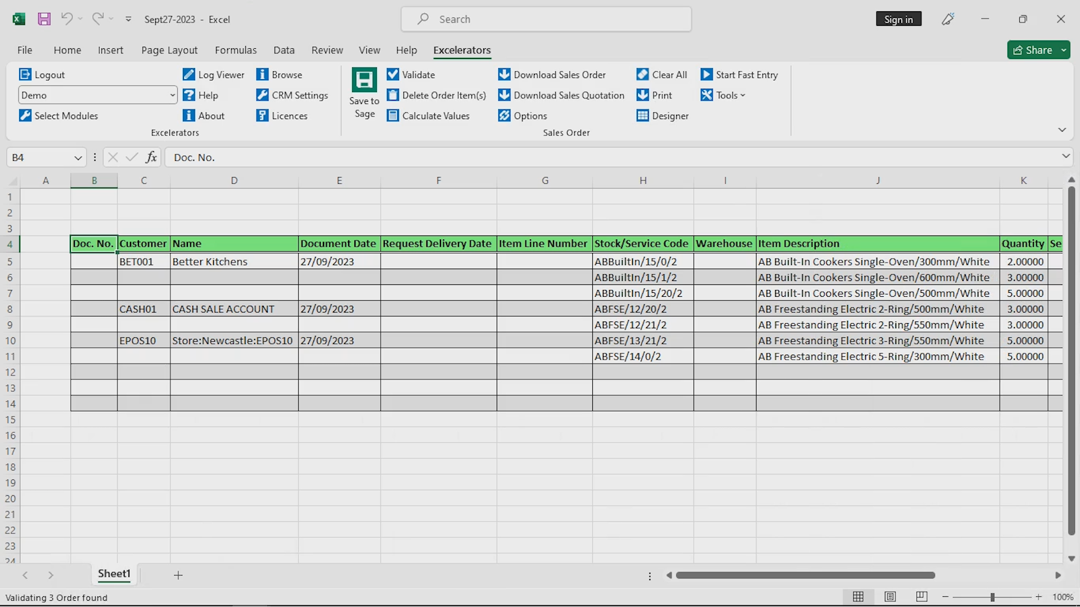
Task: Click Start Fast Entry
Action: pos(739,75)
